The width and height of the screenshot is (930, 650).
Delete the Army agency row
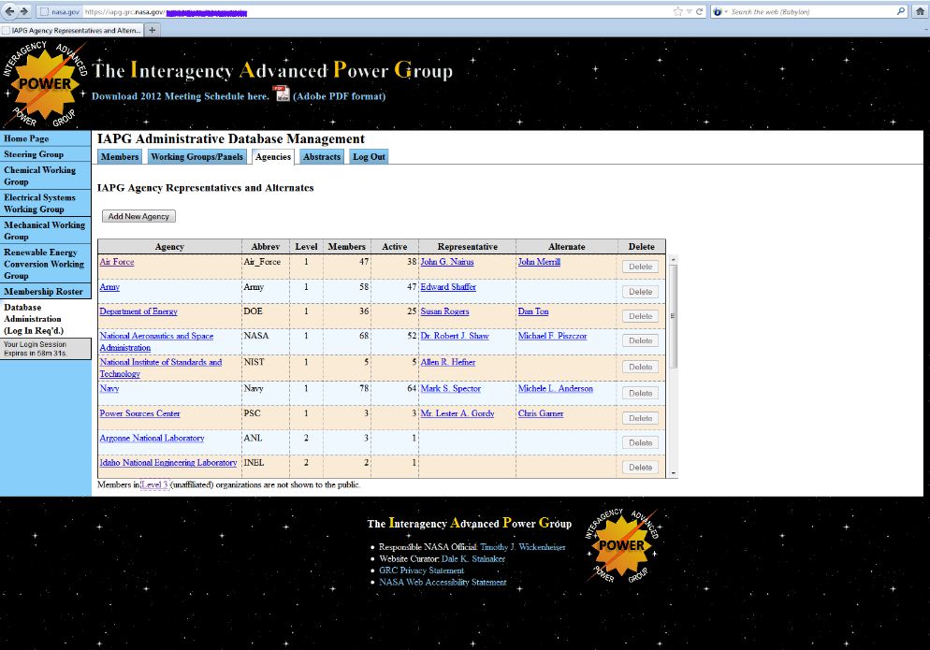tap(641, 292)
